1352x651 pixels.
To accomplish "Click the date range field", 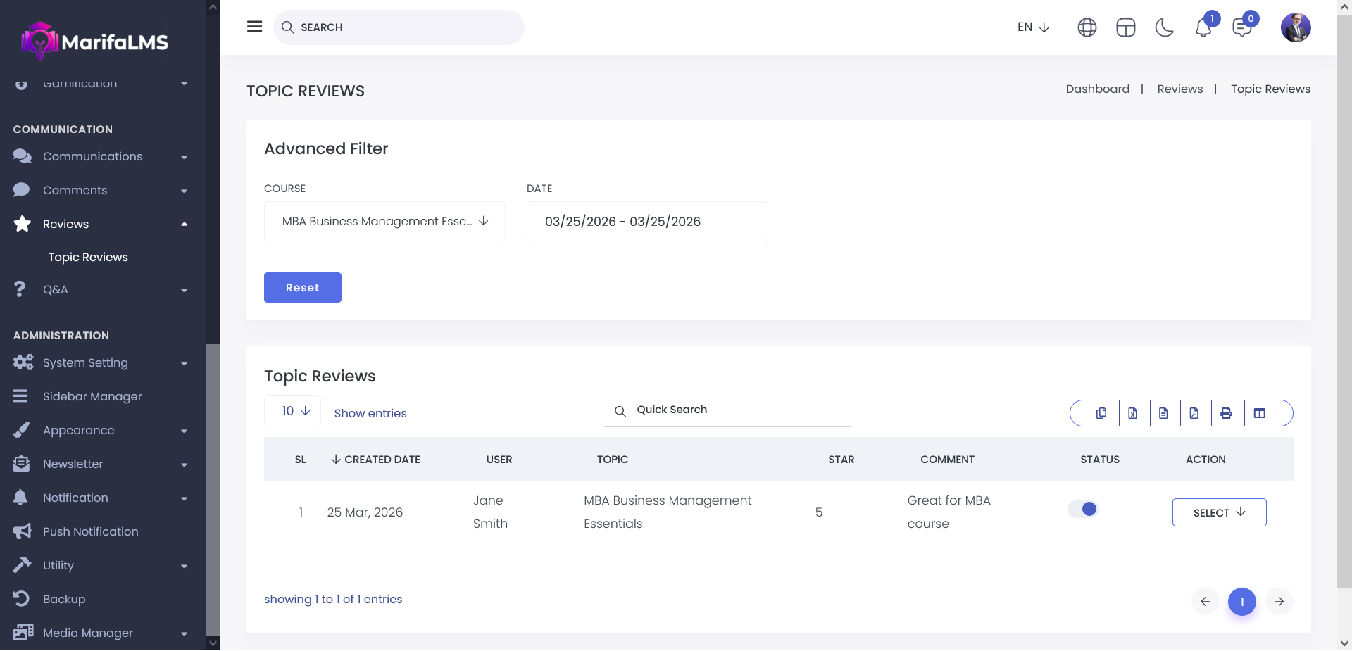I will (x=646, y=221).
